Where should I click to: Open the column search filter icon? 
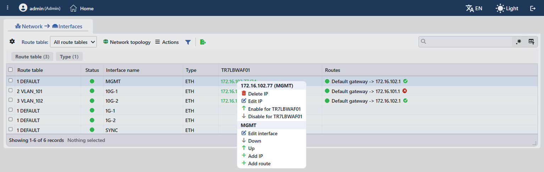pos(531,41)
